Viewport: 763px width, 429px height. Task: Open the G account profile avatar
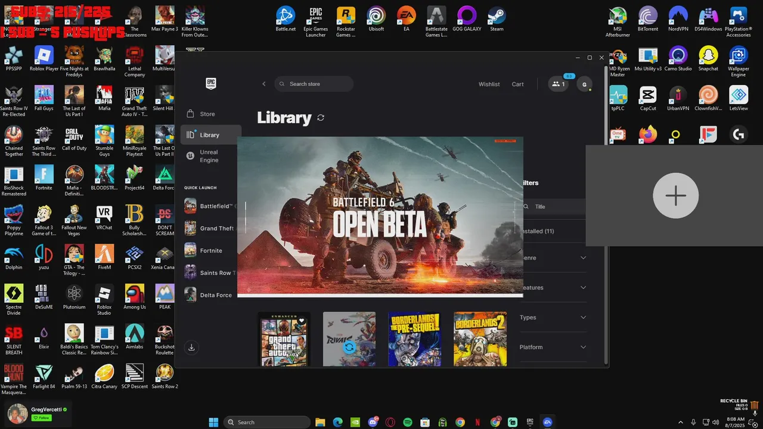pos(584,85)
